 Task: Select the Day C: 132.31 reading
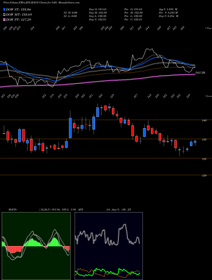pos(98,20)
